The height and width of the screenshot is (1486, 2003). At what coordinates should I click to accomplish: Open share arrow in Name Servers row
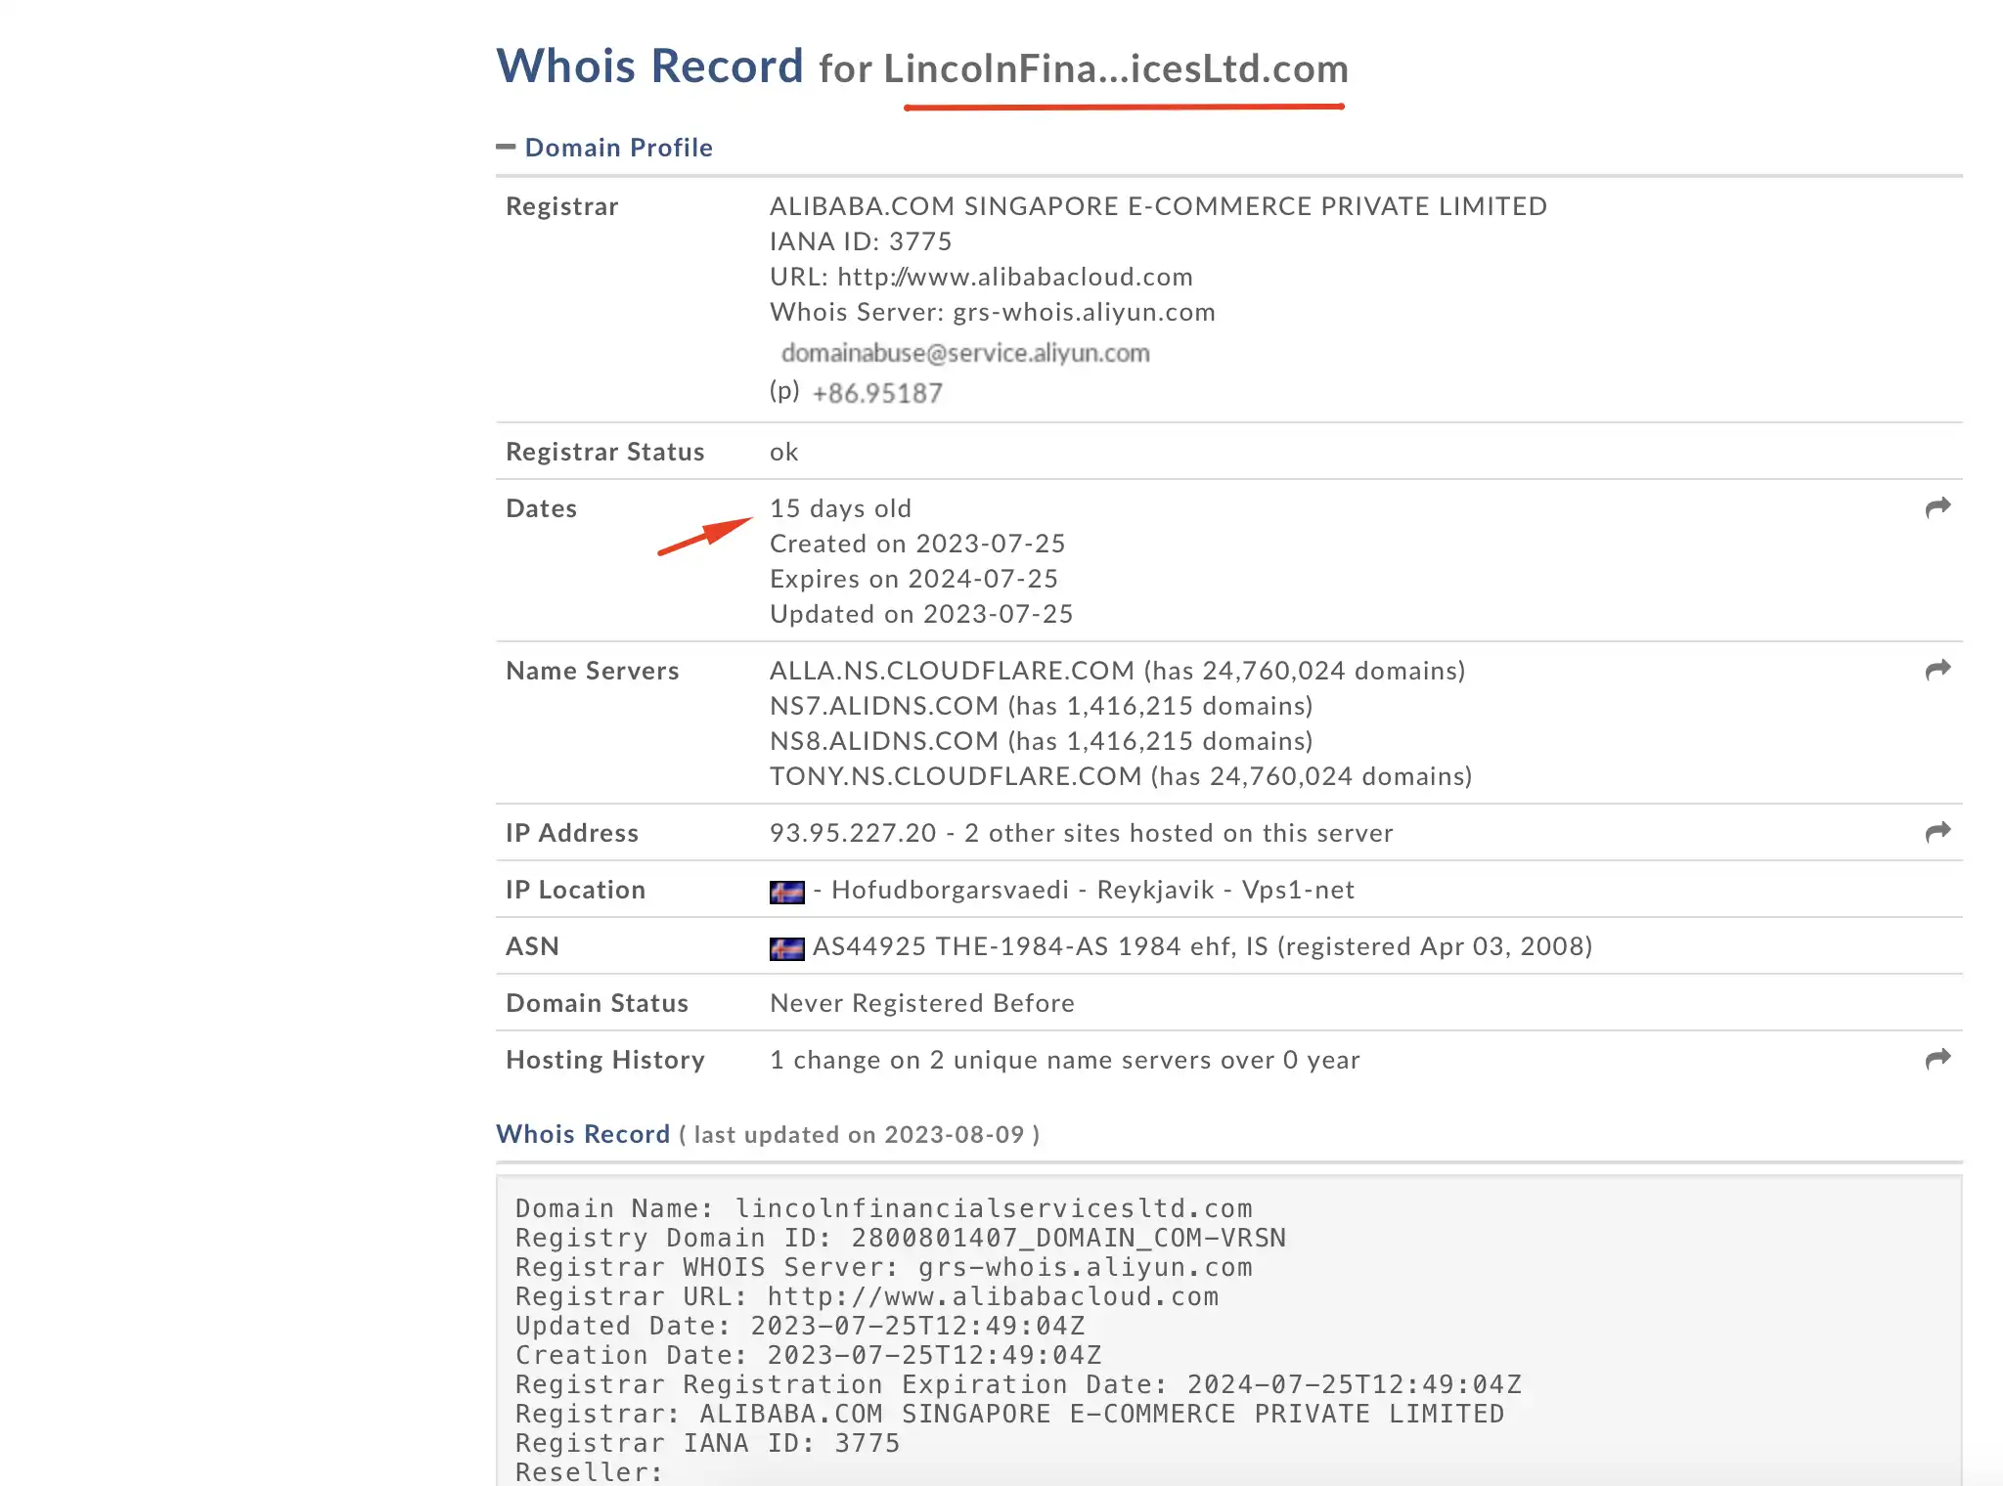point(1937,670)
